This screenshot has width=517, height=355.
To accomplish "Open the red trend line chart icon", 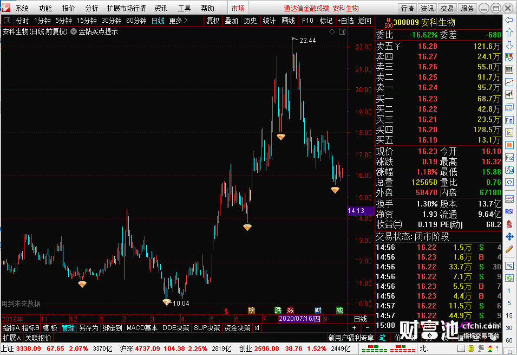I will tap(509, 82).
